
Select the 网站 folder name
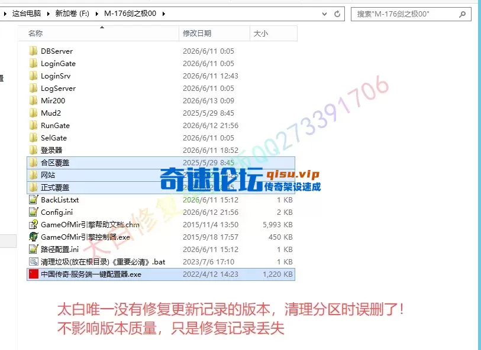coord(48,175)
